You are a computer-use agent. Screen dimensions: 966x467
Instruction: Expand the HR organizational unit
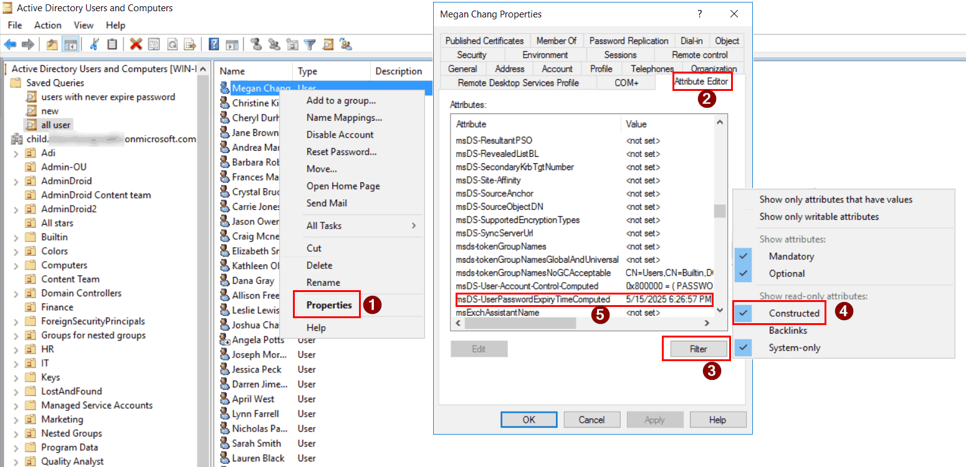pyautogui.click(x=14, y=349)
